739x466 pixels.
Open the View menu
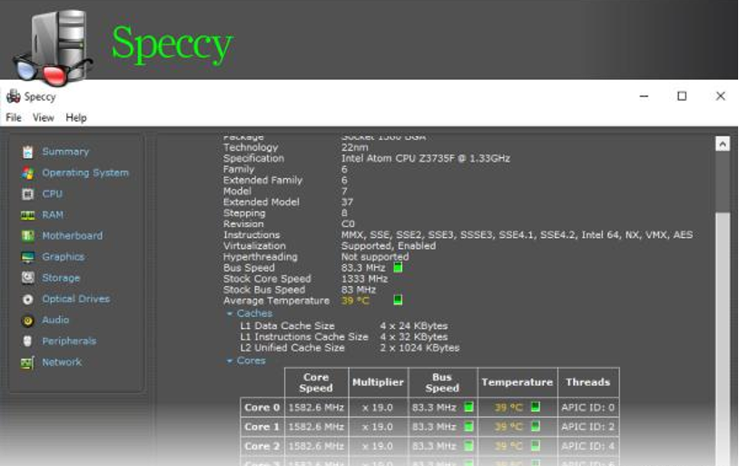pyautogui.click(x=44, y=117)
